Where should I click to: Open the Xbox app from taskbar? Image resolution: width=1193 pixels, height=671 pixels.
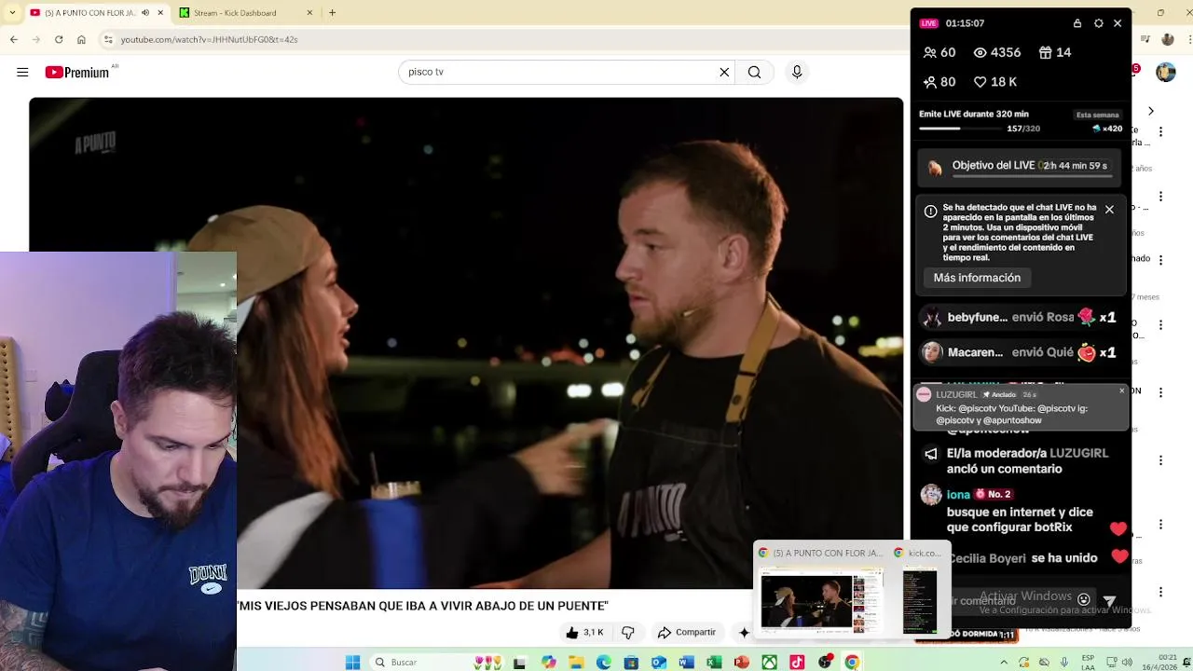point(770,662)
